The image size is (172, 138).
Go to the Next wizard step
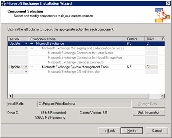[132, 131]
